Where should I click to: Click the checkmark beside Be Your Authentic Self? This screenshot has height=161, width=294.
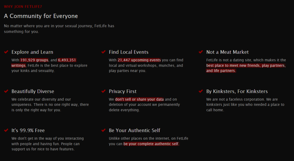(x=103, y=130)
